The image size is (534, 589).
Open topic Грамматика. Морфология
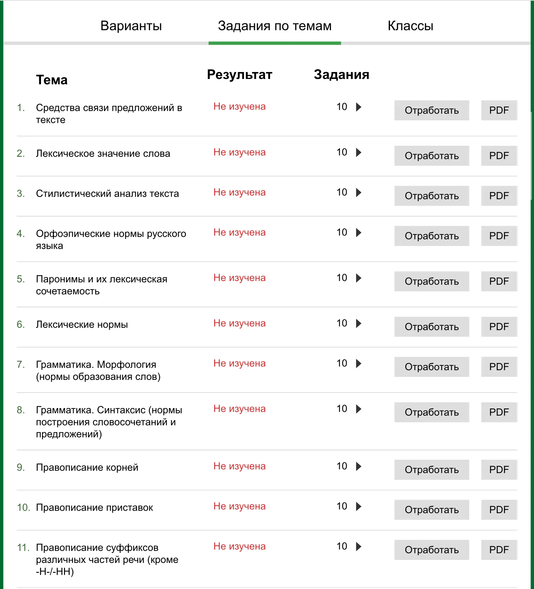(x=98, y=371)
